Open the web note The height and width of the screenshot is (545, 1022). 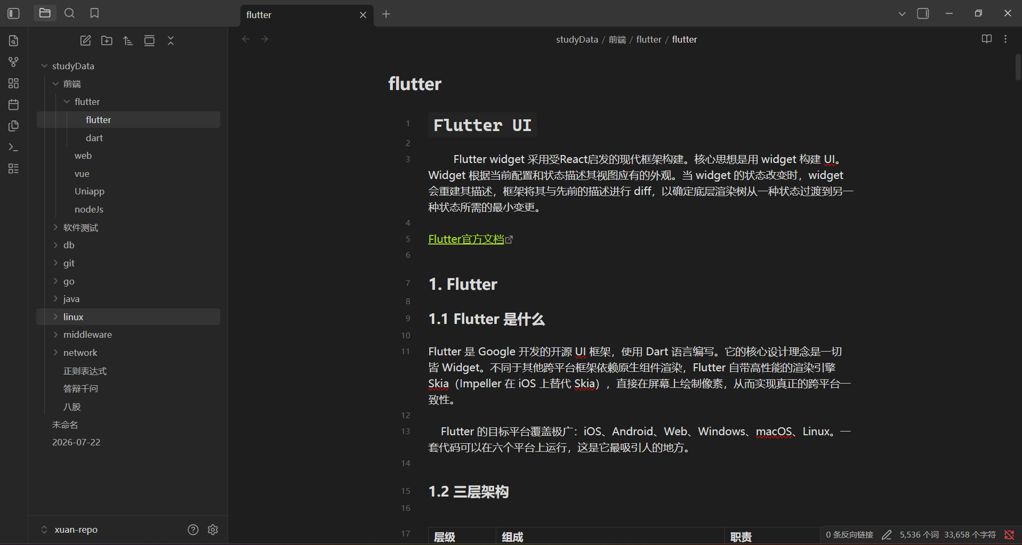[128, 156]
